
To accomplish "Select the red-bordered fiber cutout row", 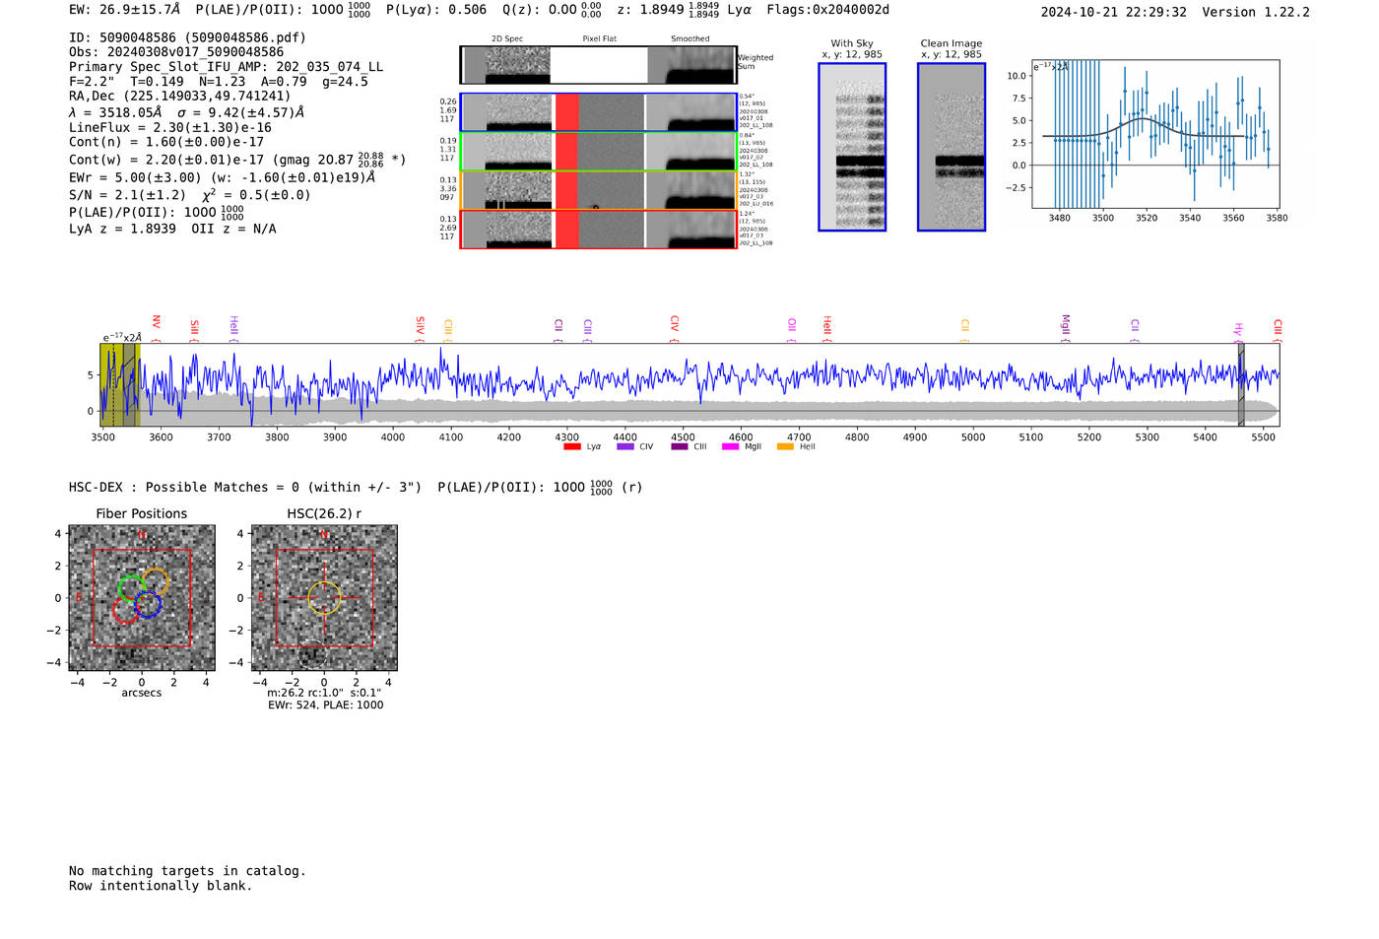I will (x=598, y=230).
